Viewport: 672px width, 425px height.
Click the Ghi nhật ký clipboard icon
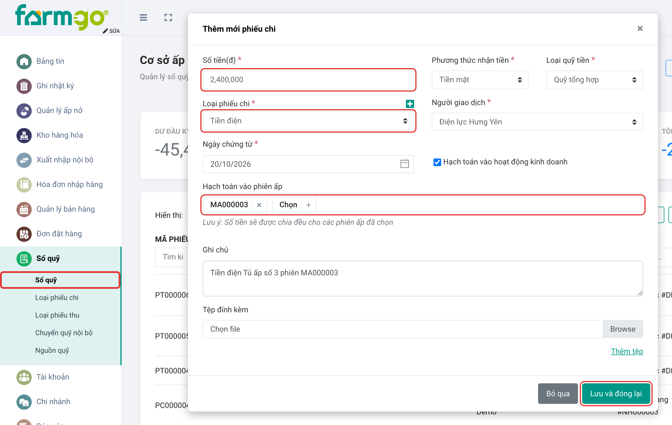coord(24,86)
